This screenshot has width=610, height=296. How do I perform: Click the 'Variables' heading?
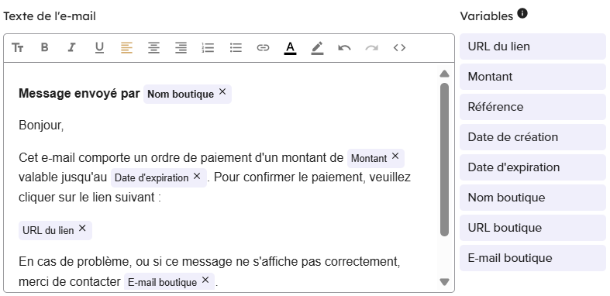click(487, 16)
